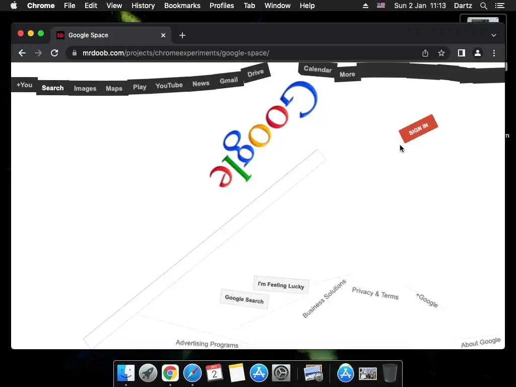Open the Privacy & Terms link

coord(375,293)
